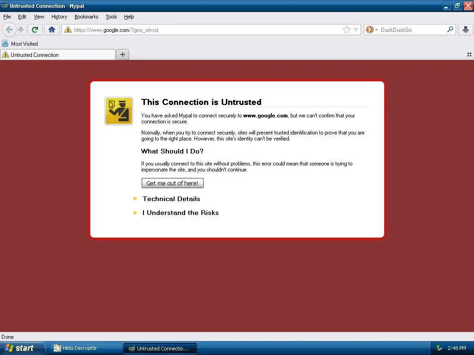This screenshot has width=474, height=355.
Task: Open the View menu
Action: 39,17
